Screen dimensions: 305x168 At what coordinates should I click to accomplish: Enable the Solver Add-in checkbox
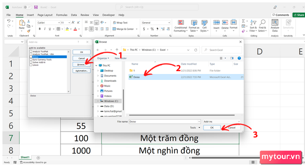click(x=31, y=63)
